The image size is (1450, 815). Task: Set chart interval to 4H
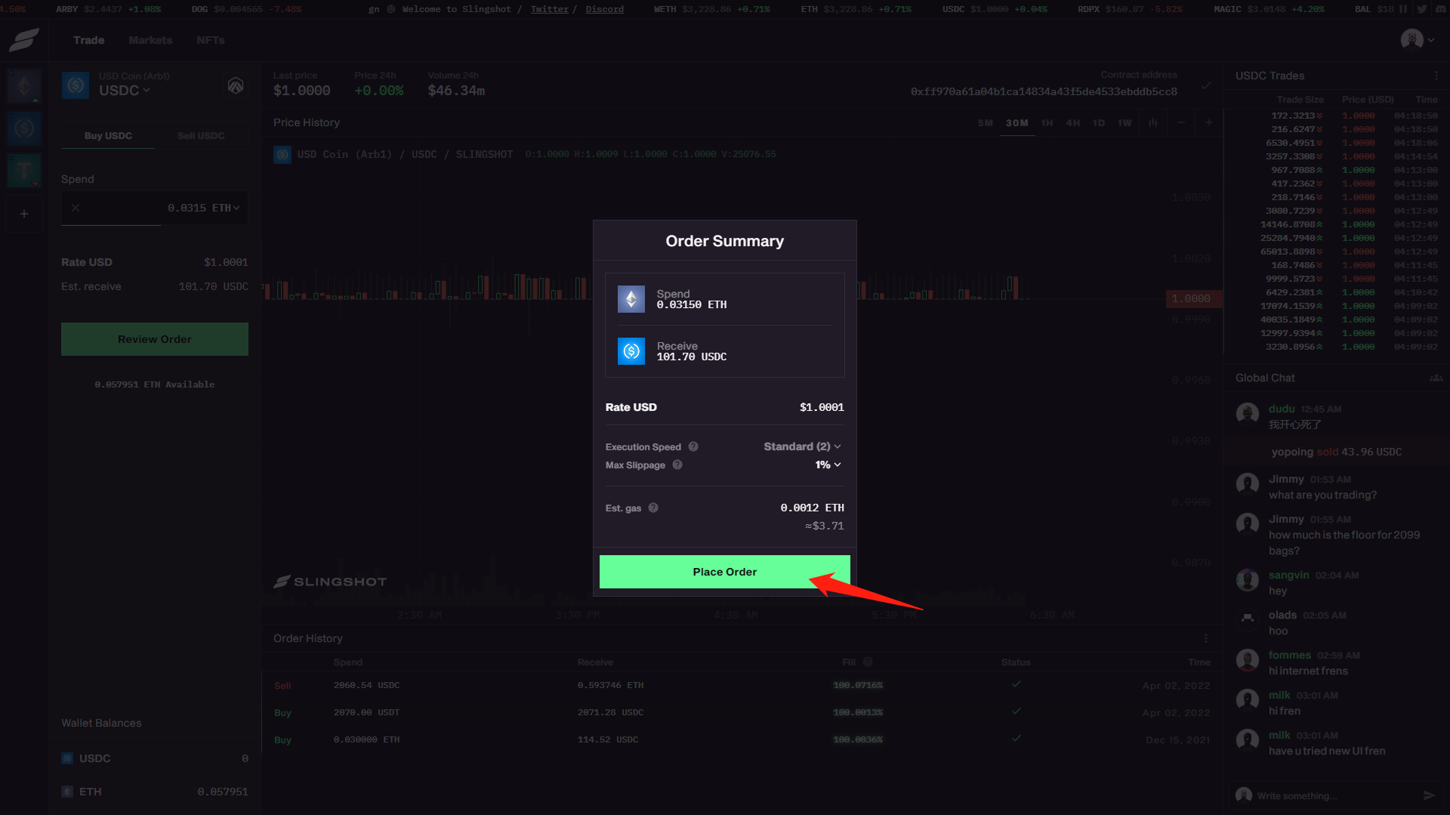coord(1073,122)
